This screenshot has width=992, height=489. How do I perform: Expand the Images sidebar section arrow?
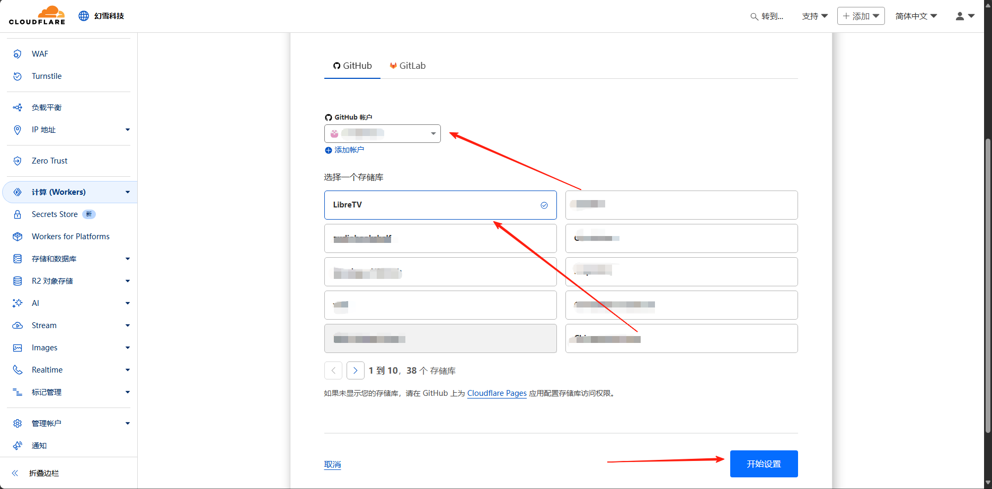(128, 348)
